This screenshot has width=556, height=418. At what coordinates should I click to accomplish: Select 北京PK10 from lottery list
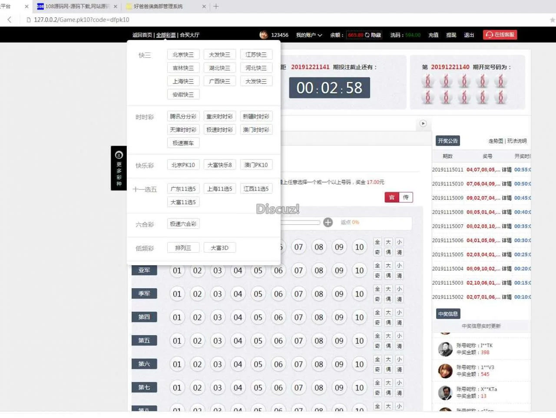183,165
